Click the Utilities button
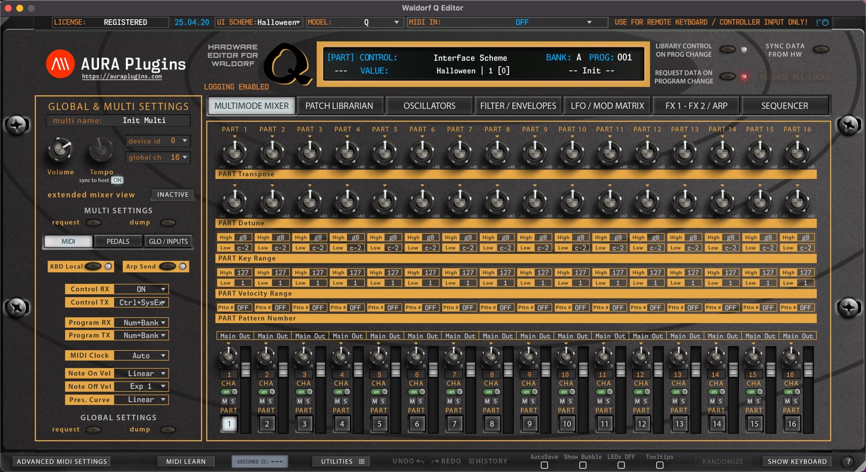Viewport: 866px width, 472px height. [x=342, y=462]
